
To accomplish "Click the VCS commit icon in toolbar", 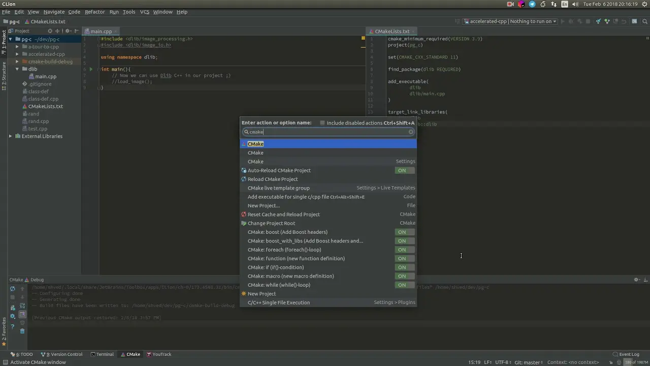I will (x=607, y=21).
